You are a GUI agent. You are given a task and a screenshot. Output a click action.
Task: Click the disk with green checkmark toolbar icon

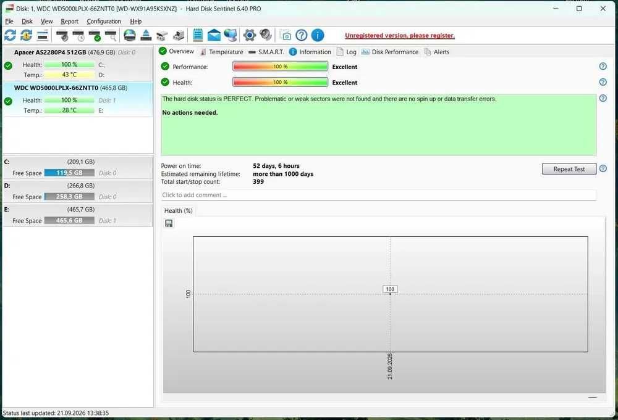(95, 35)
